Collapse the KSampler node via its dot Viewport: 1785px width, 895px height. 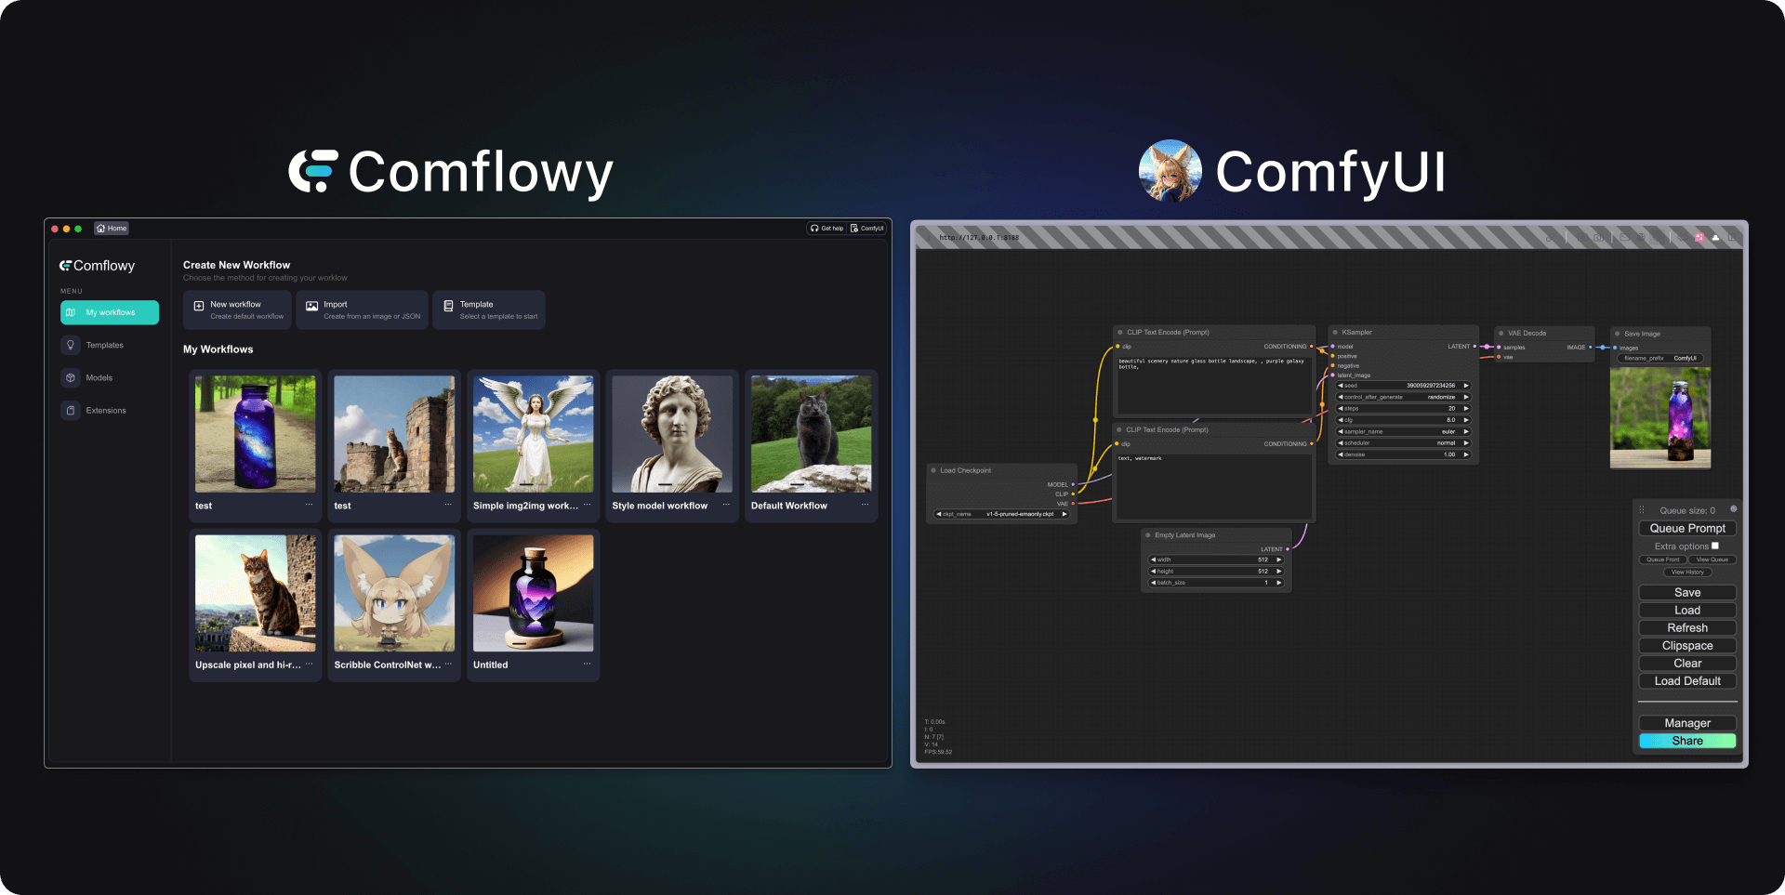[1335, 332]
